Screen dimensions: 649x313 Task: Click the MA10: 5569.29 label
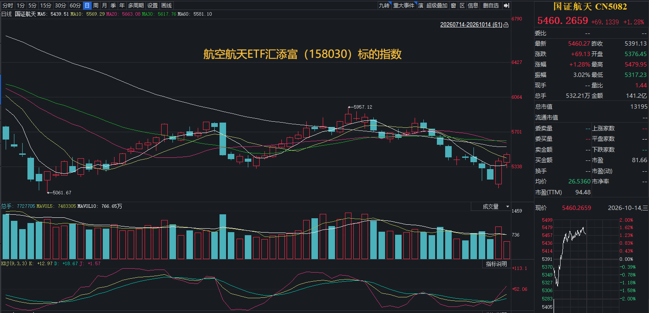pyautogui.click(x=88, y=14)
